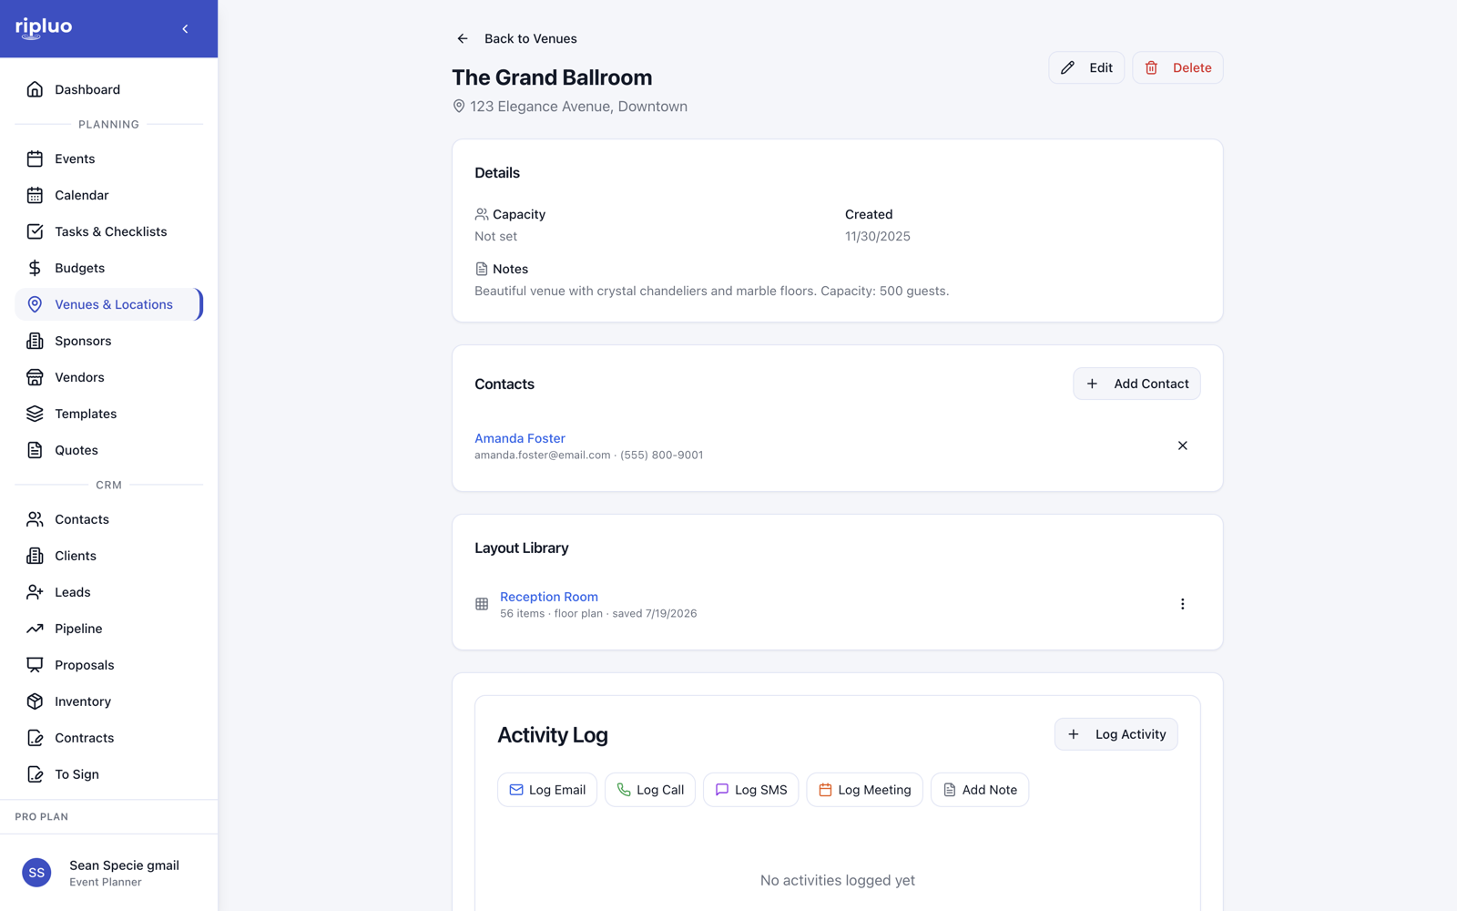The image size is (1457, 911).
Task: Open the Dashboard home icon
Action: (x=35, y=89)
